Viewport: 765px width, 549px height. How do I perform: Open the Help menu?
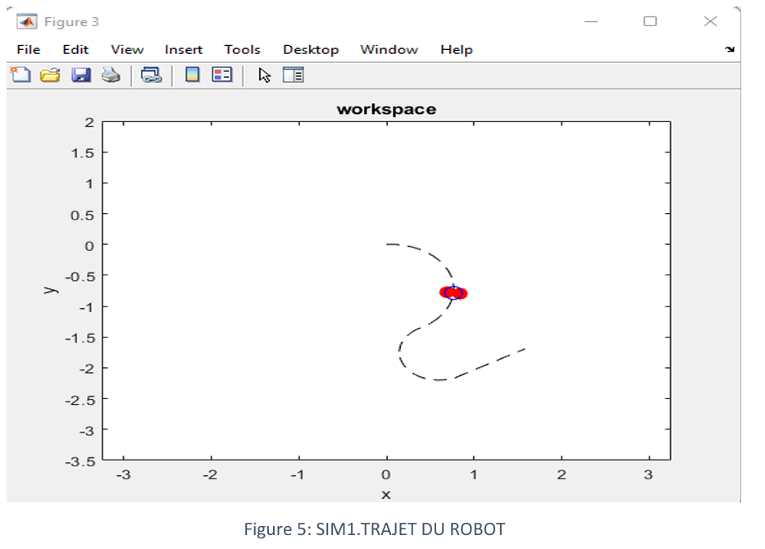[456, 50]
